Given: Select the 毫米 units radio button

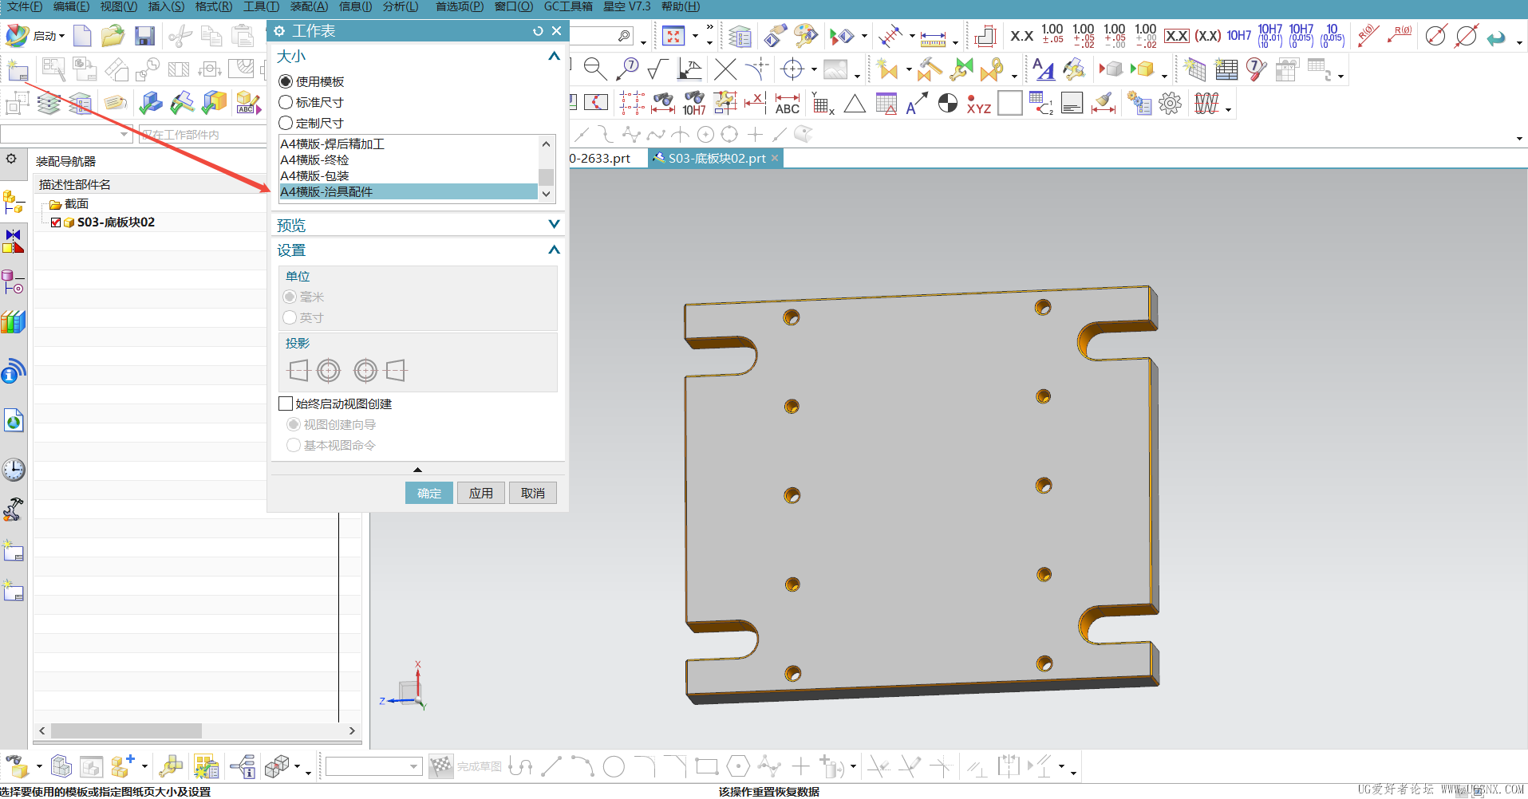Looking at the screenshot, I should (x=290, y=297).
